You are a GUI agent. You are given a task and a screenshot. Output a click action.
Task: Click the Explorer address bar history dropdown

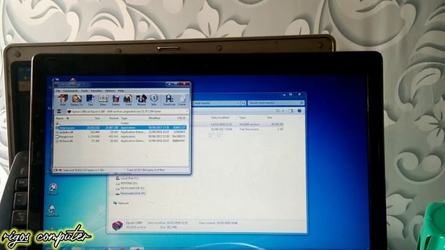click(x=238, y=103)
